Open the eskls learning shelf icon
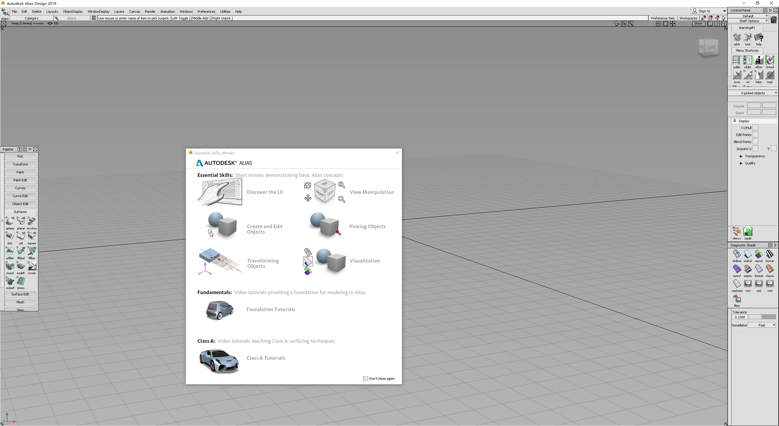 (737, 38)
